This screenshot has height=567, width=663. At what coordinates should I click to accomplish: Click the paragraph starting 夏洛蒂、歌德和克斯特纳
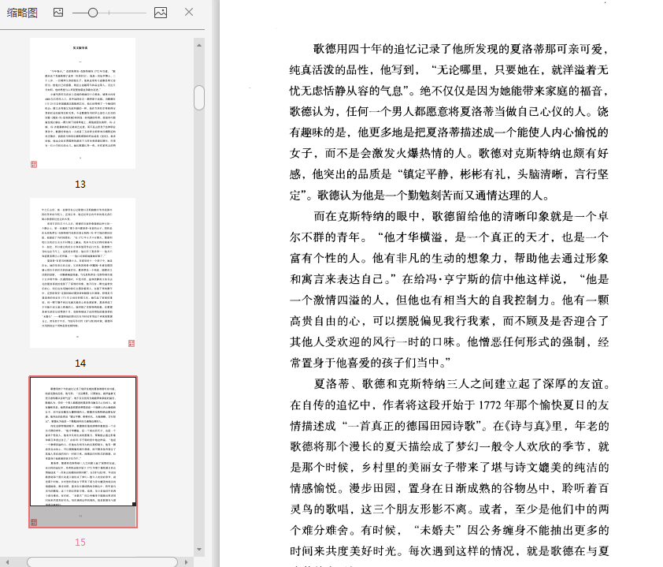(x=449, y=472)
